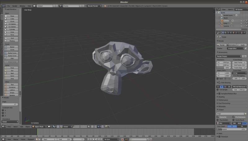Screen dimensions: 248x141
Task: Expand the Shading panel
Action: [x=222, y=97]
